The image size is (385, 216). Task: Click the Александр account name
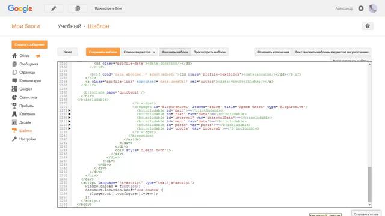(x=344, y=8)
